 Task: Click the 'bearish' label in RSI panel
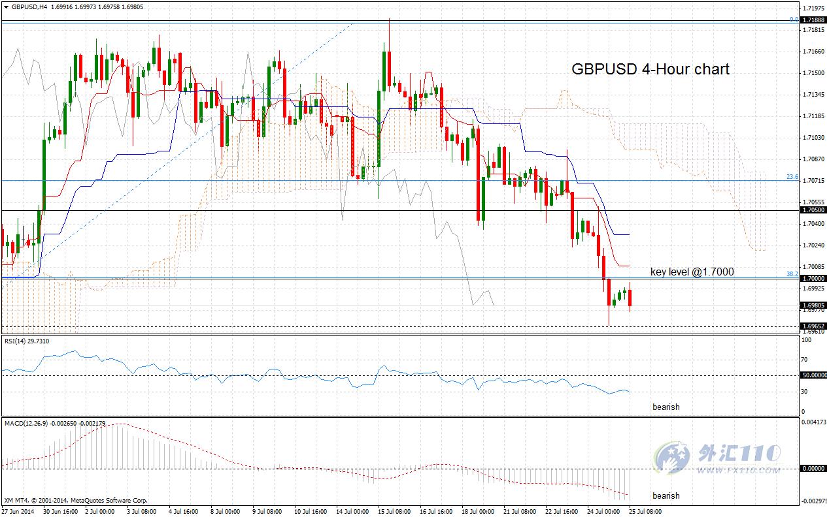(x=666, y=407)
